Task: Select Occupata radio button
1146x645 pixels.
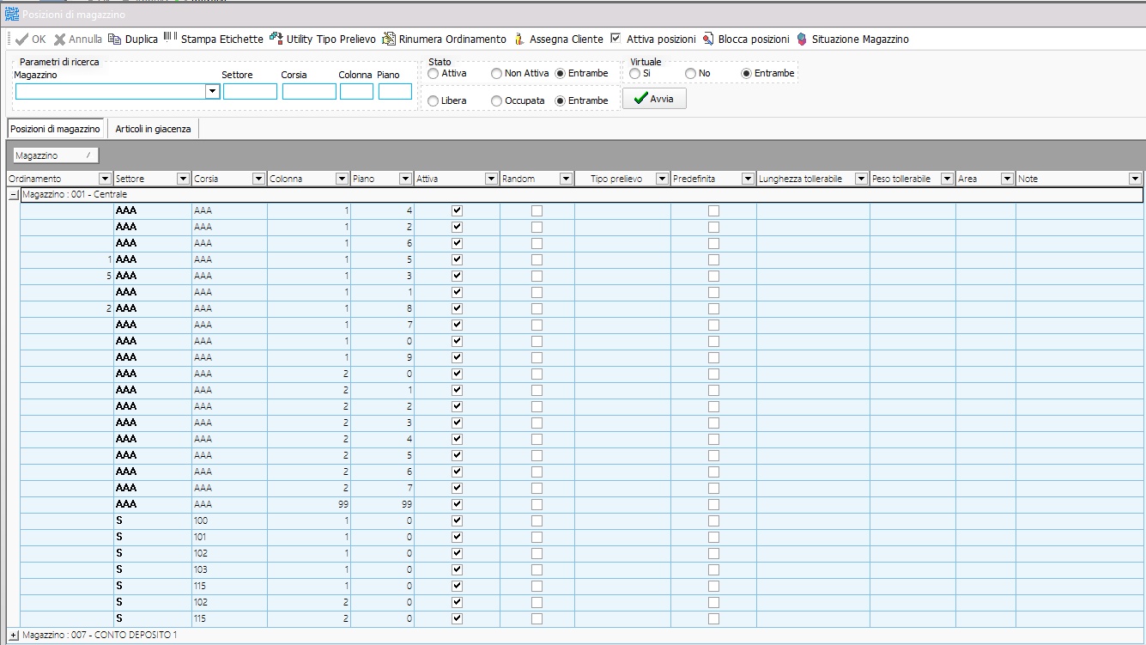Action: click(496, 101)
